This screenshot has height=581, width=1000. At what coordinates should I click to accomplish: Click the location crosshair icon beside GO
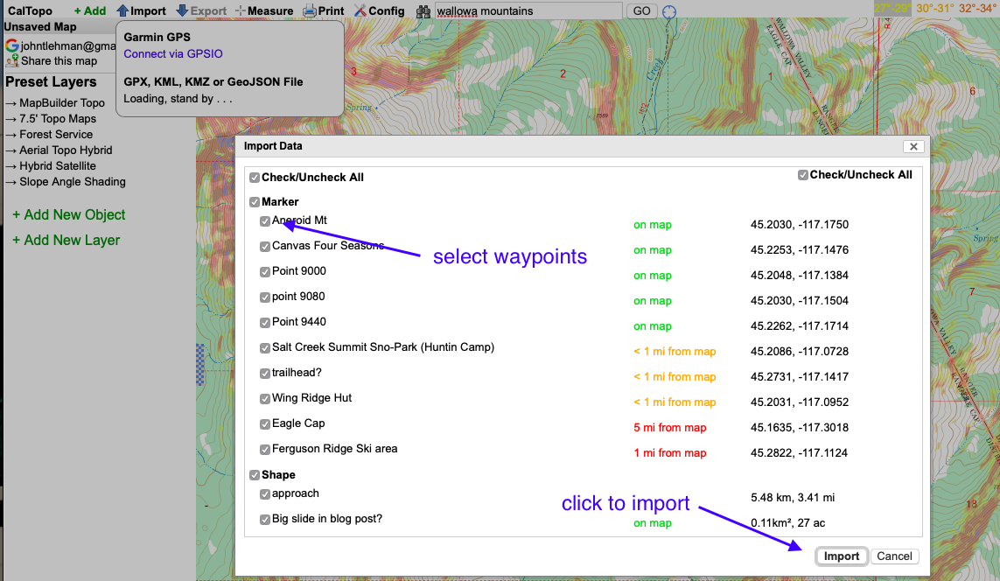pos(669,11)
